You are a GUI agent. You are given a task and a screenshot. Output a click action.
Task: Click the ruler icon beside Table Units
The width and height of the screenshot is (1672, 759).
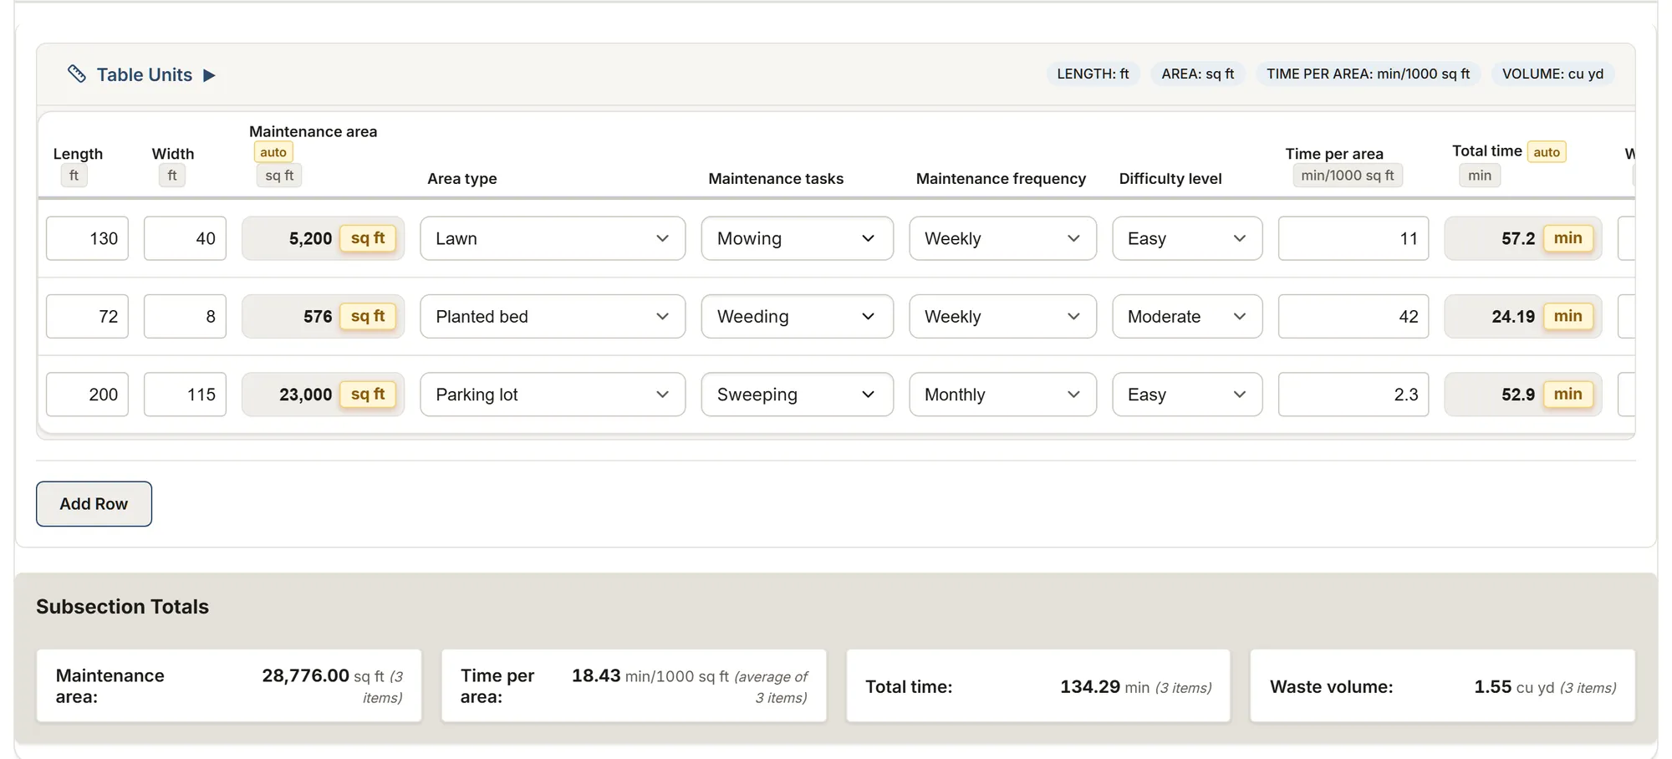click(76, 74)
